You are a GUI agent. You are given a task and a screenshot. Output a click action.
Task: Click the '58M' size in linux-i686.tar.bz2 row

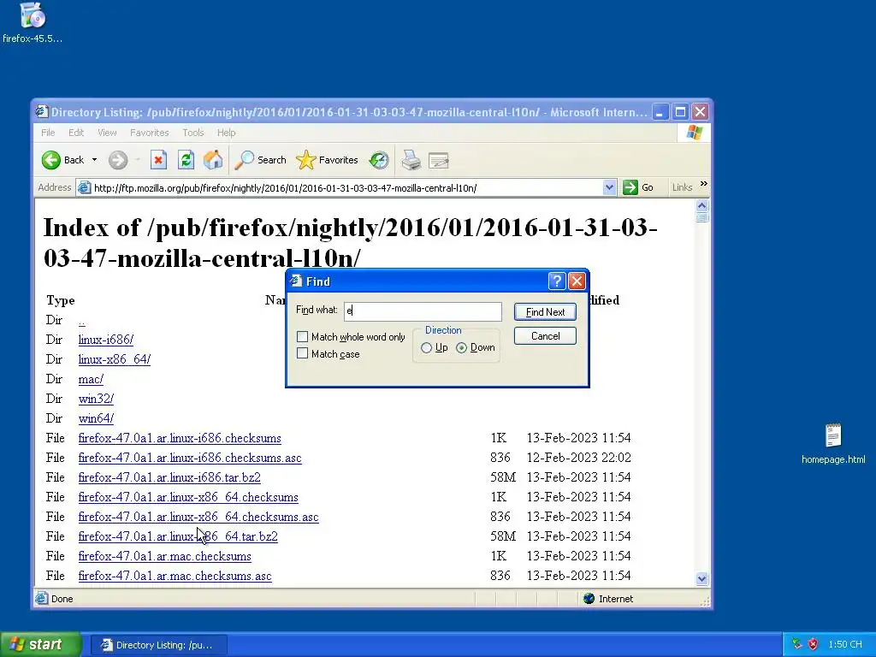pyautogui.click(x=503, y=477)
